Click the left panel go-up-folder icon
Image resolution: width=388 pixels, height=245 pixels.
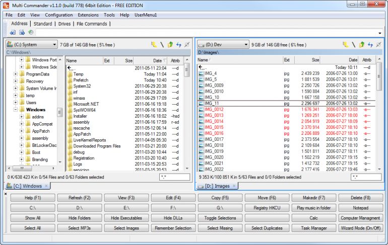click(170, 45)
